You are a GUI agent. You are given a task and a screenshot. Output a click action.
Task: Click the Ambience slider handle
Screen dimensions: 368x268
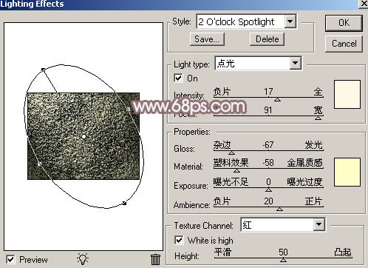point(279,209)
